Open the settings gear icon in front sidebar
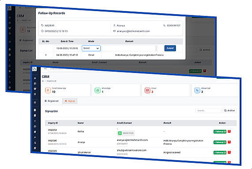This screenshot has width=252, height=169. 35,148
